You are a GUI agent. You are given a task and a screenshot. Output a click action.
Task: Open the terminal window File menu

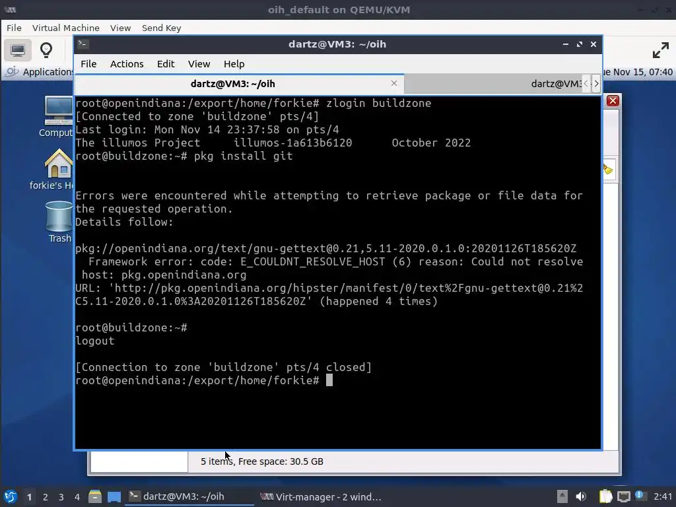pos(88,64)
